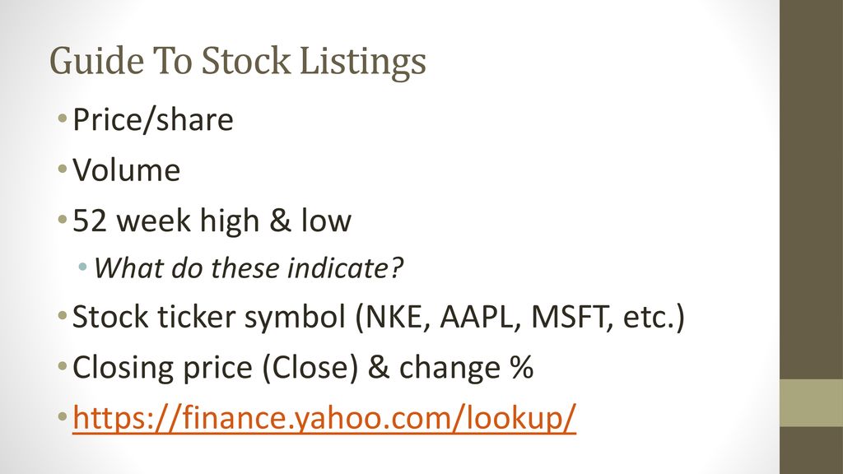
Task: Select the Closing price (Close) & change % line
Action: [x=303, y=368]
